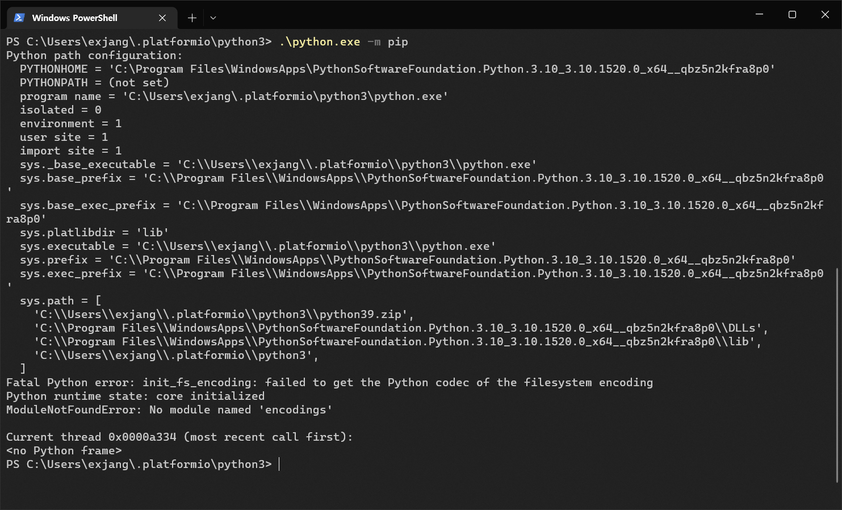Click the PowerShell icon in the tab
Viewport: 842px width, 510px height.
tap(19, 18)
